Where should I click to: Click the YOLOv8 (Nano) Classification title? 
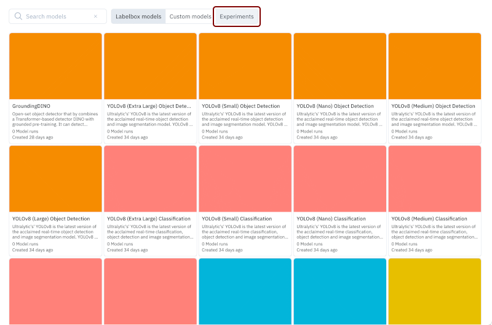331,219
